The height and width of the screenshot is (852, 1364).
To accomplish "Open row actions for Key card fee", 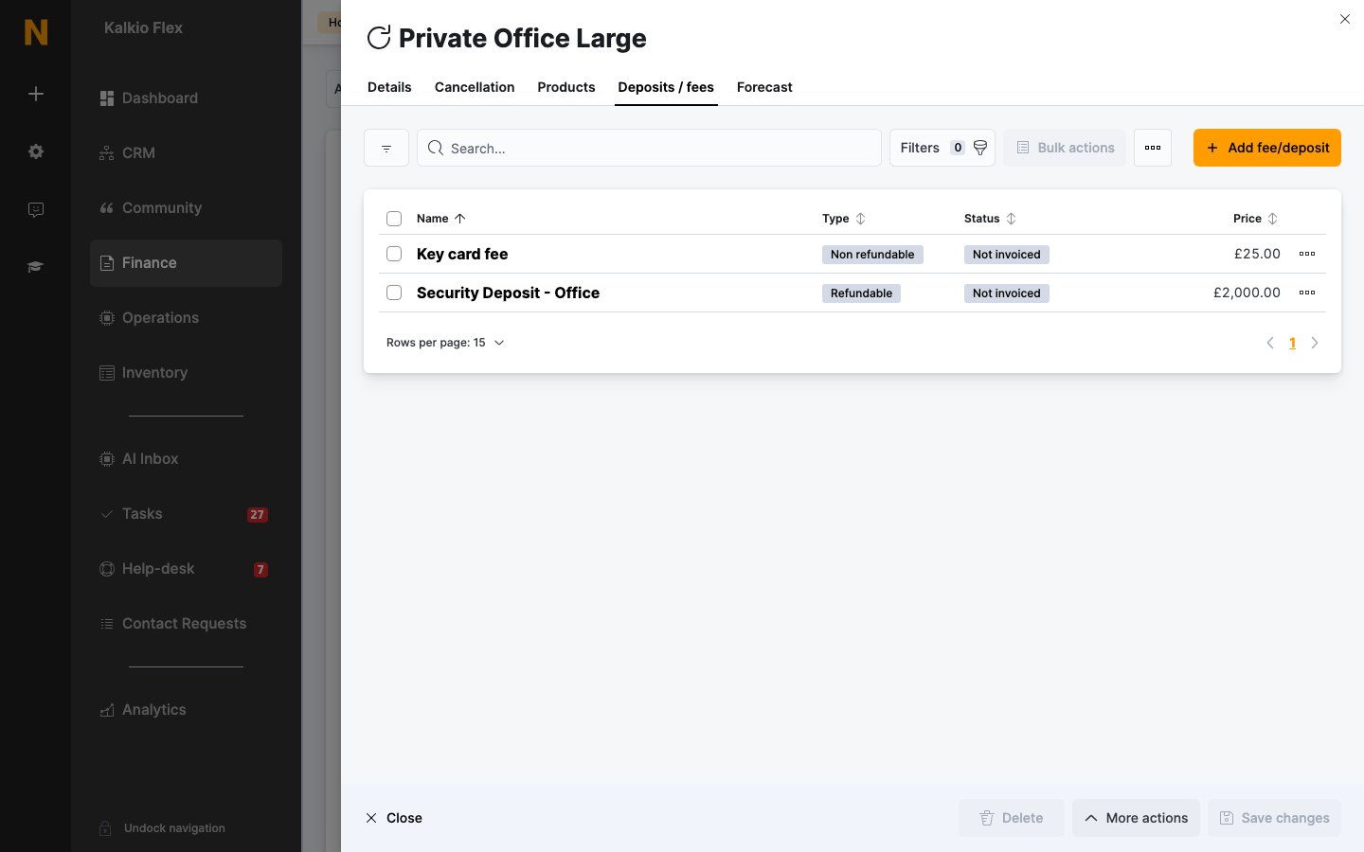I will (x=1307, y=254).
